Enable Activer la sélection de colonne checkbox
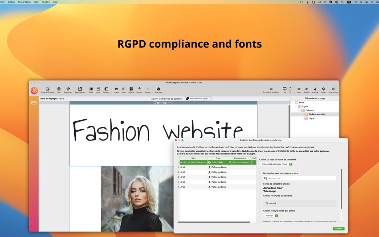Image resolution: width=379 pixels, height=237 pixels. [149, 99]
